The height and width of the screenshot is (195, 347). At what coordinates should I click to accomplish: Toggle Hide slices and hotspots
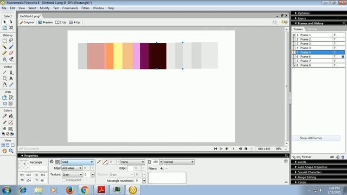coord(5,103)
